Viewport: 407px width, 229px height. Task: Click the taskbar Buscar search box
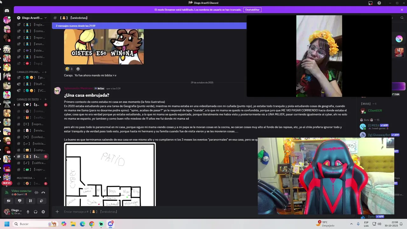[36, 224]
